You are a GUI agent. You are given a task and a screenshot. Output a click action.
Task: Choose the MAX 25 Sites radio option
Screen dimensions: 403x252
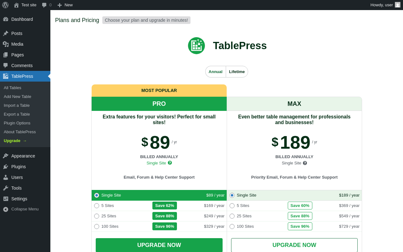click(x=232, y=216)
